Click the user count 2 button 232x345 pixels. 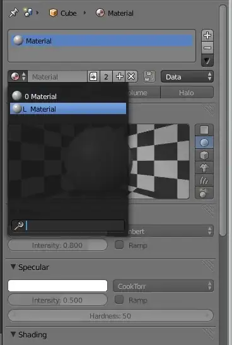tap(106, 76)
